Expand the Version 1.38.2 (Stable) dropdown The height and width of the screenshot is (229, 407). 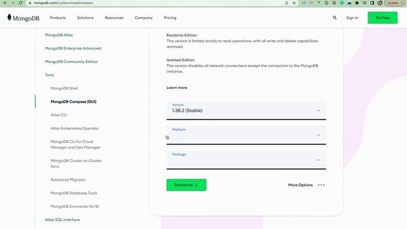(246, 110)
